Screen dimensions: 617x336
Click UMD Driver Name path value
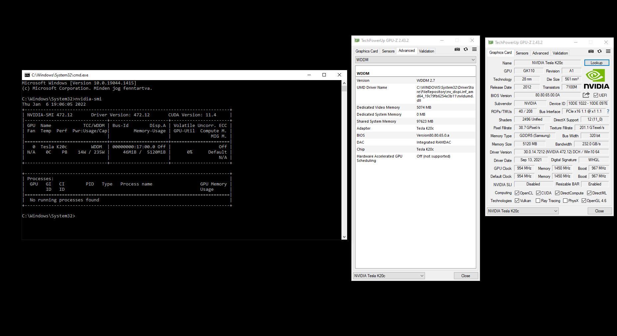(x=445, y=94)
